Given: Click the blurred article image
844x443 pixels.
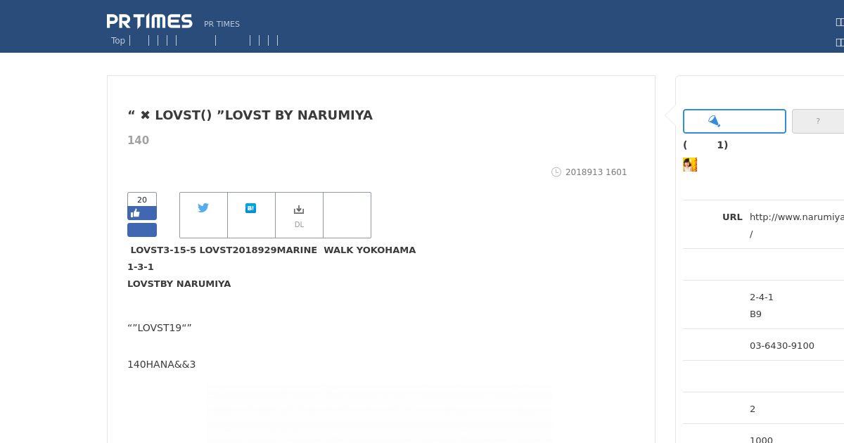Looking at the screenshot, I should (380, 414).
